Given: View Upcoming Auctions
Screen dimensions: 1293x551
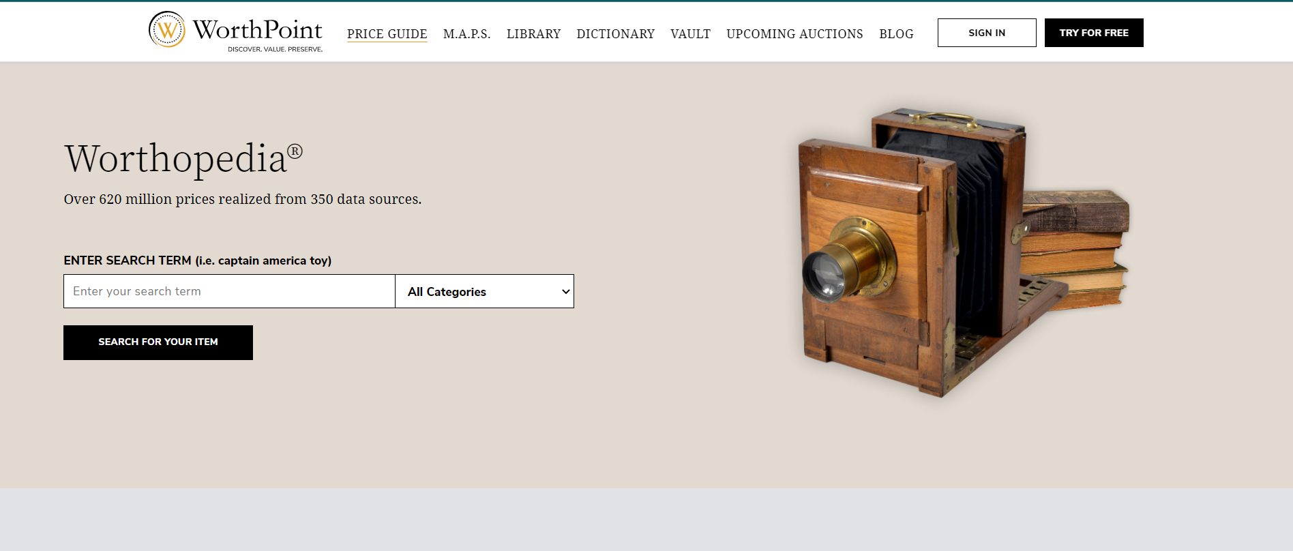Looking at the screenshot, I should 794,33.
